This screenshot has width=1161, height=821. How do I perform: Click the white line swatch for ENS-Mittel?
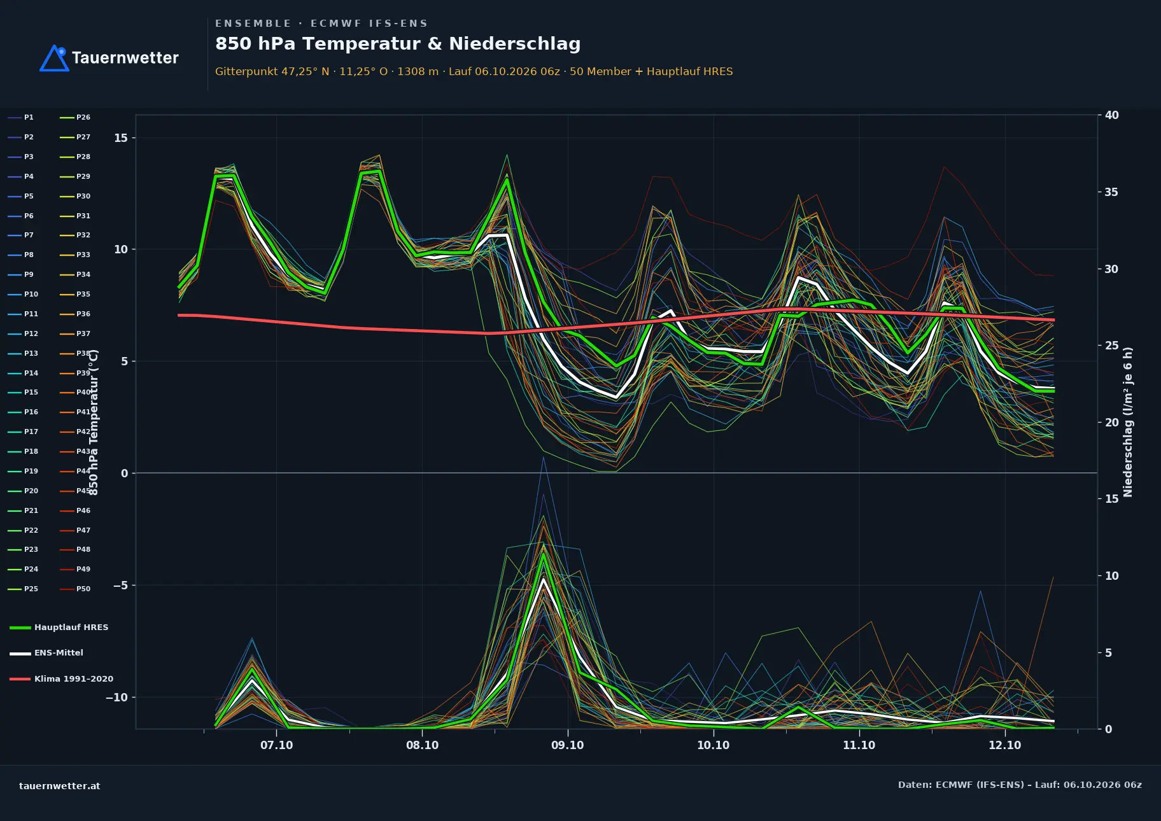pos(20,654)
